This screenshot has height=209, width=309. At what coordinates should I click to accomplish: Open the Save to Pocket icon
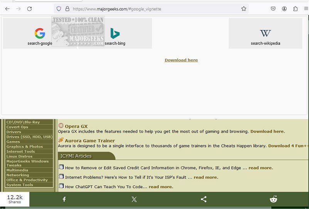273,8
